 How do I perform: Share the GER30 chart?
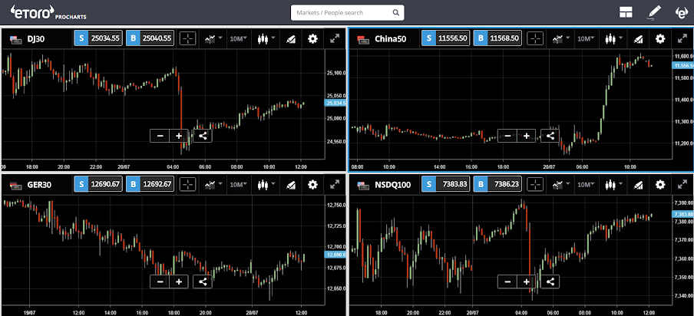coord(203,281)
